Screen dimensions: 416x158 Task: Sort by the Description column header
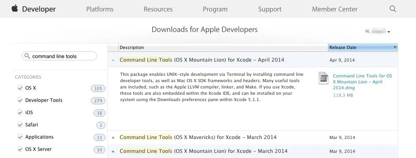[132, 47]
